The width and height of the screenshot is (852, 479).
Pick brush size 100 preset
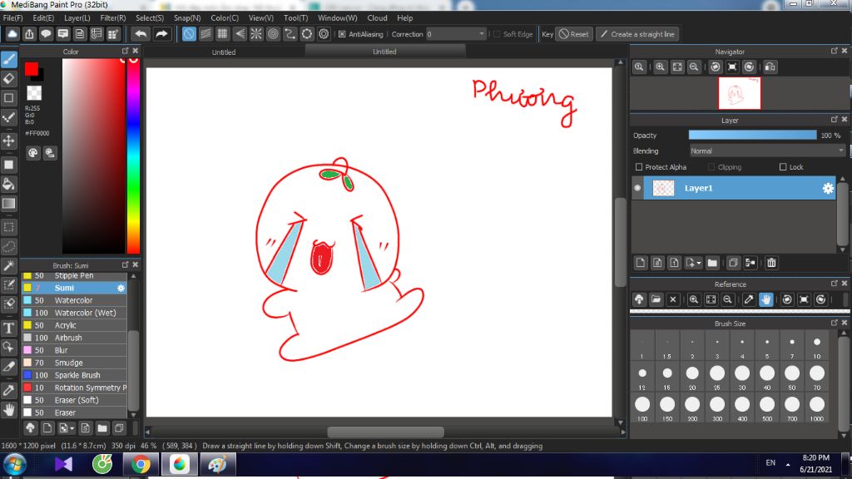click(642, 408)
